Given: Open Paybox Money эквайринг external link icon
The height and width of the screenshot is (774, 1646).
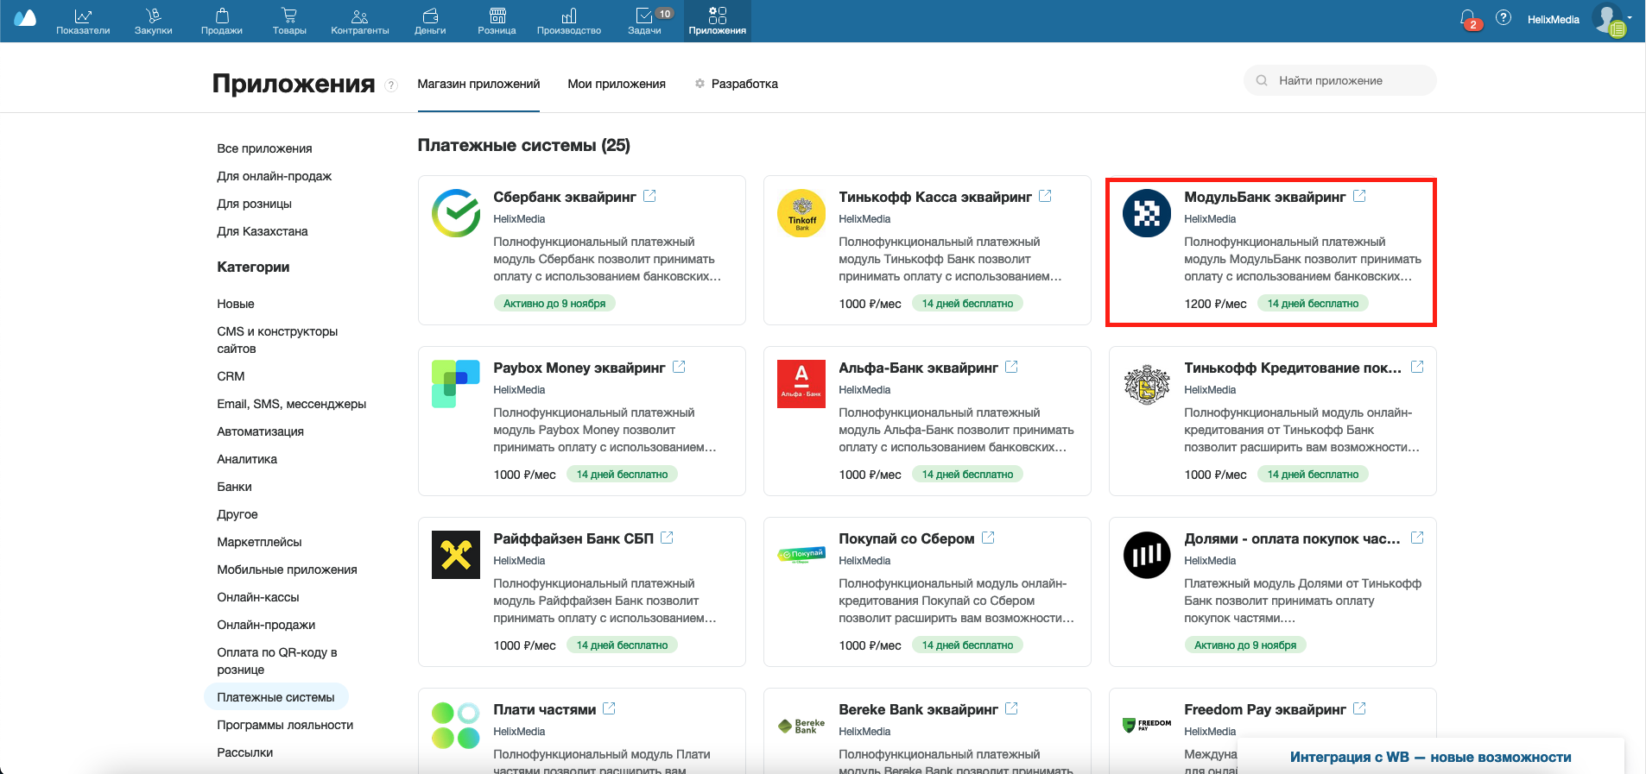Looking at the screenshot, I should [679, 367].
